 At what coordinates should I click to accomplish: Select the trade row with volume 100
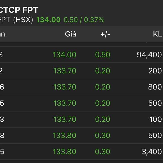pos(81,119)
